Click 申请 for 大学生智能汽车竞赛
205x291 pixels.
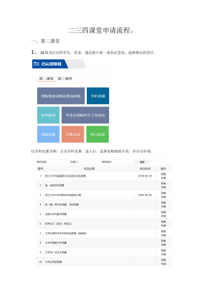point(163,245)
